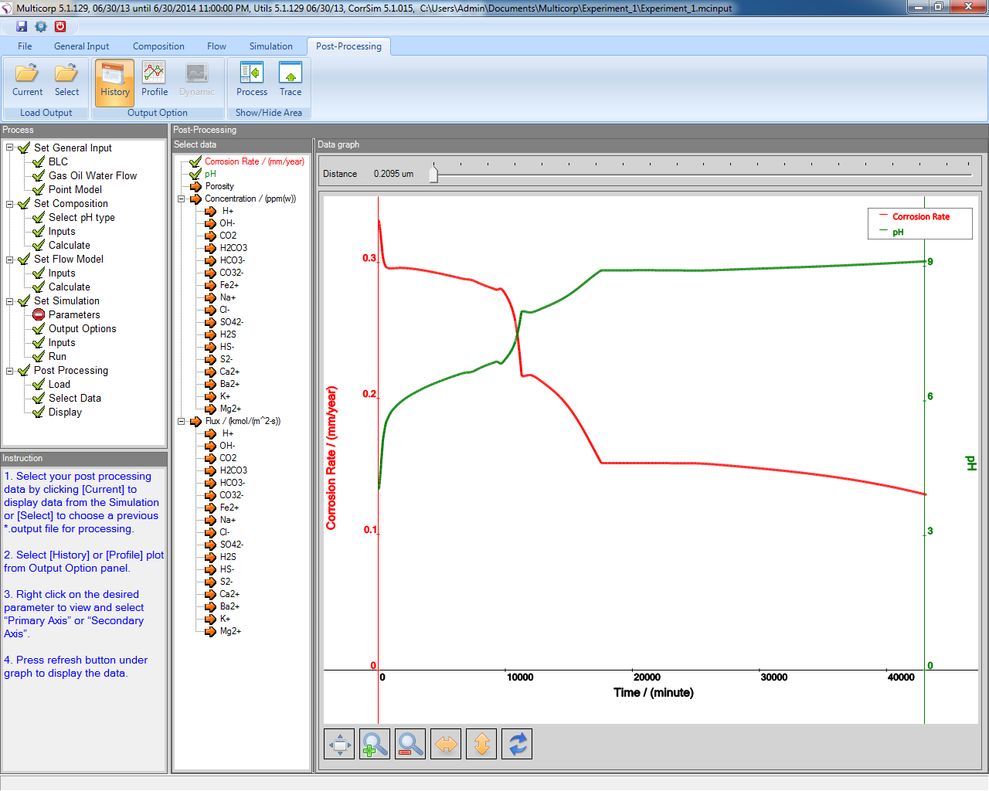Click the save disk icon in quick toolbar
Image resolution: width=989 pixels, height=791 pixels.
[22, 26]
